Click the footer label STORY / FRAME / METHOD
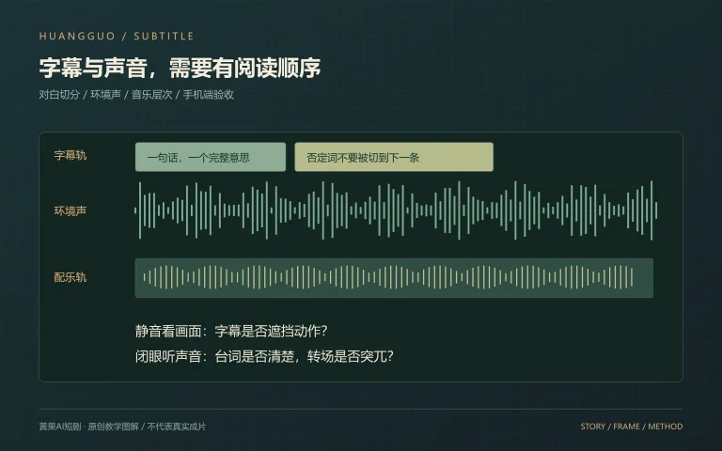 [632, 427]
